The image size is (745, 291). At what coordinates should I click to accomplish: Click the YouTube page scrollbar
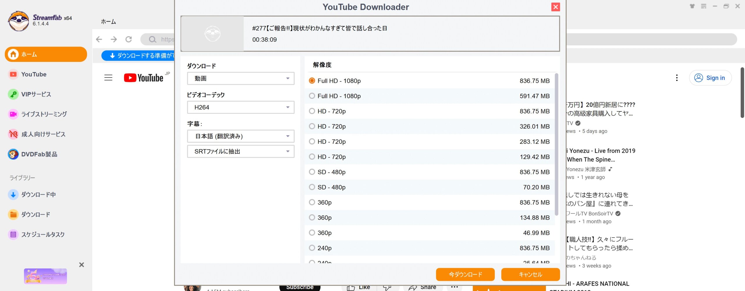click(x=742, y=92)
